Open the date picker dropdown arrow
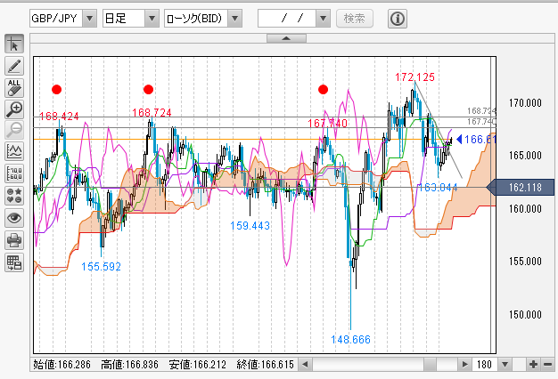 click(x=324, y=19)
